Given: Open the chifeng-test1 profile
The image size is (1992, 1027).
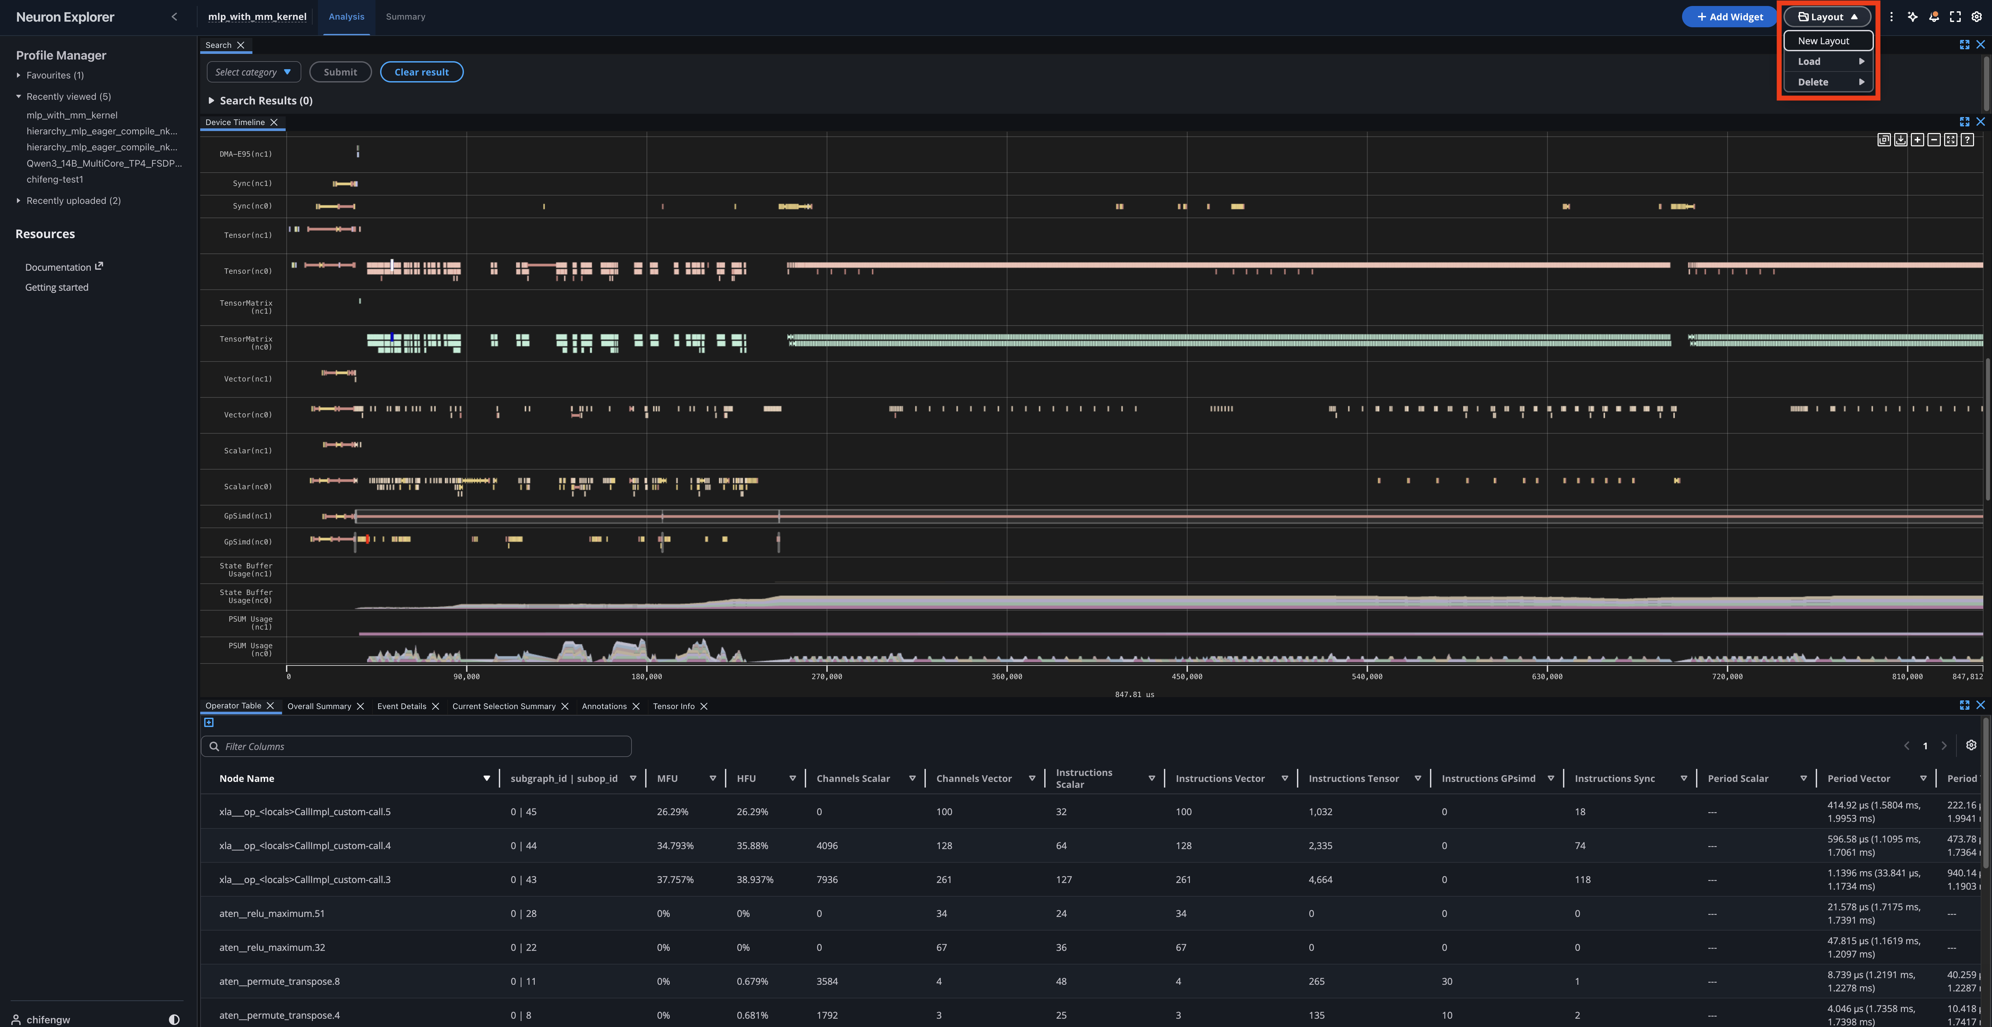Looking at the screenshot, I should click(x=55, y=179).
